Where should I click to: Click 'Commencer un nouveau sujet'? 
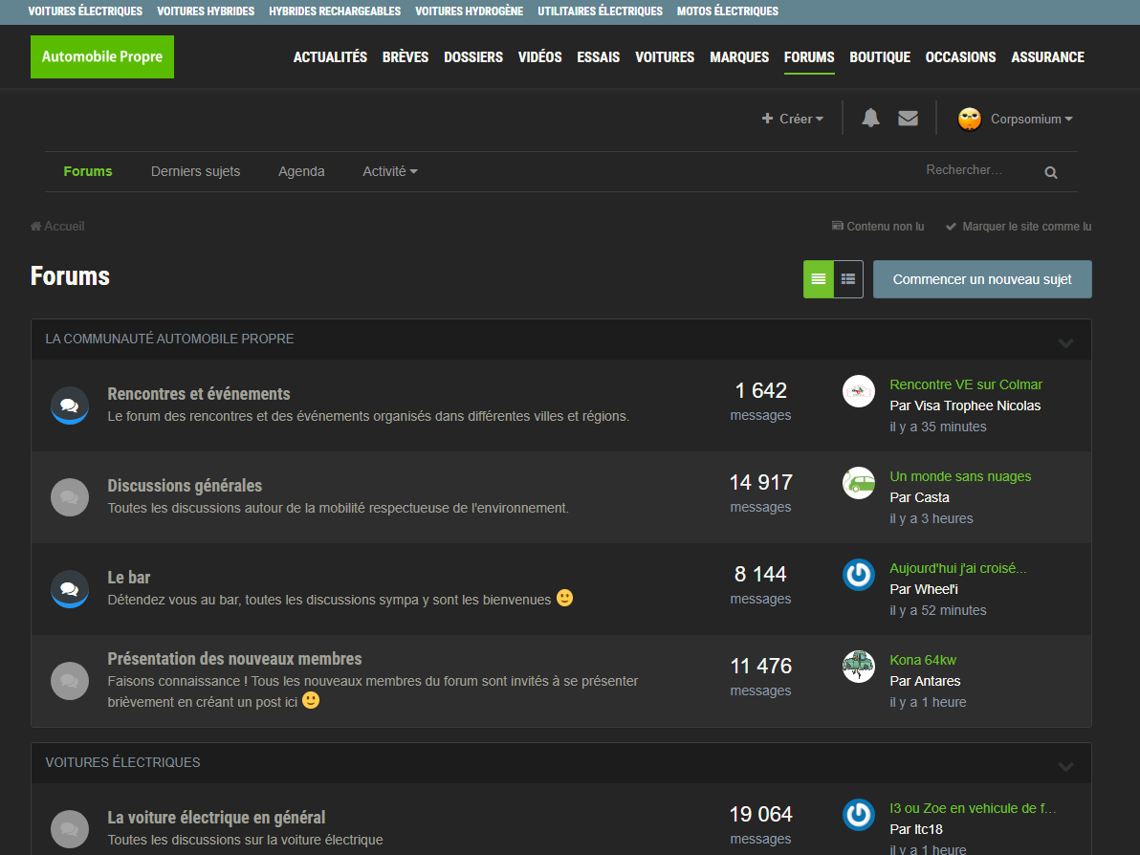[x=981, y=279]
